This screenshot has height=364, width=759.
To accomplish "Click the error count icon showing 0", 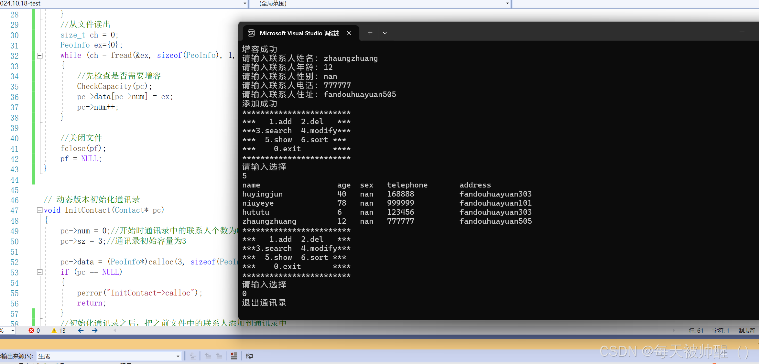I will pos(31,330).
